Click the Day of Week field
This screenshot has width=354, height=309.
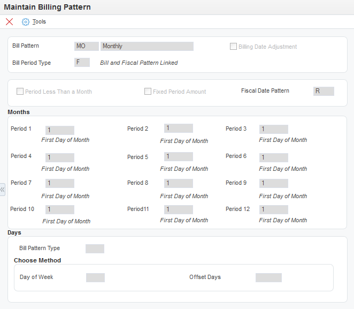click(x=95, y=277)
